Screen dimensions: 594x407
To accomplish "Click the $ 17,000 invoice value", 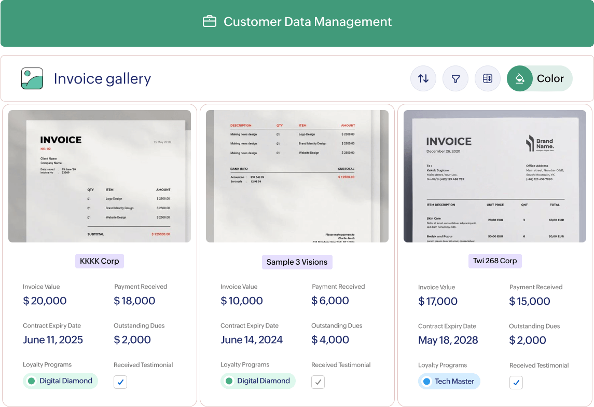I will pyautogui.click(x=438, y=301).
